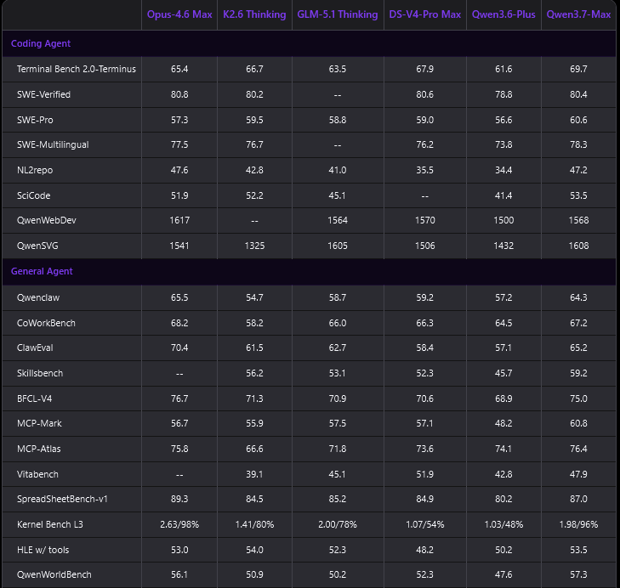Click the 48.2 MCP-Mark score

point(503,423)
